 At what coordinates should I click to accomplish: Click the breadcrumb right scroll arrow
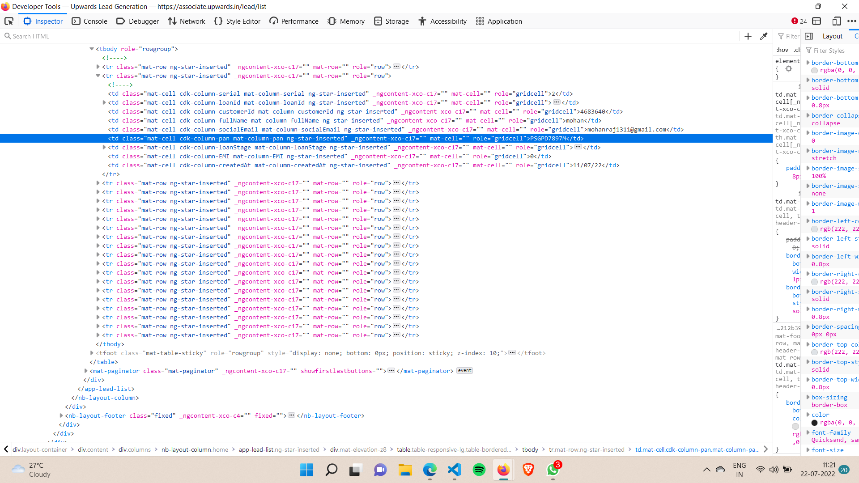pos(766,449)
